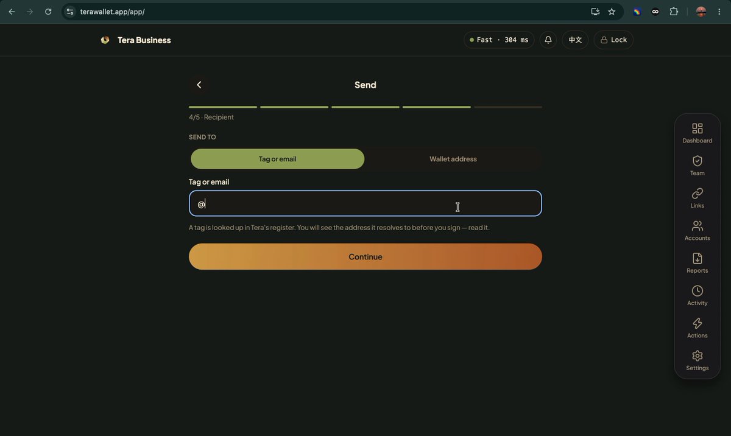The image size is (731, 436).
Task: Click the Tera Business logo icon
Action: pos(105,40)
